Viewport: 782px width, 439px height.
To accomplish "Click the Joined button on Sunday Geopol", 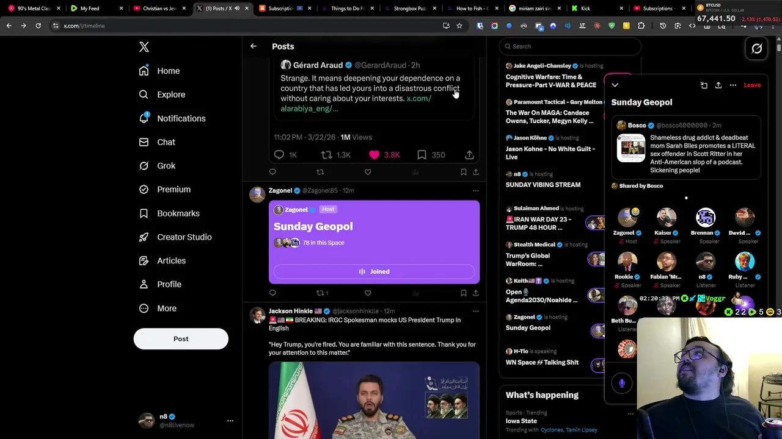I will pyautogui.click(x=374, y=271).
